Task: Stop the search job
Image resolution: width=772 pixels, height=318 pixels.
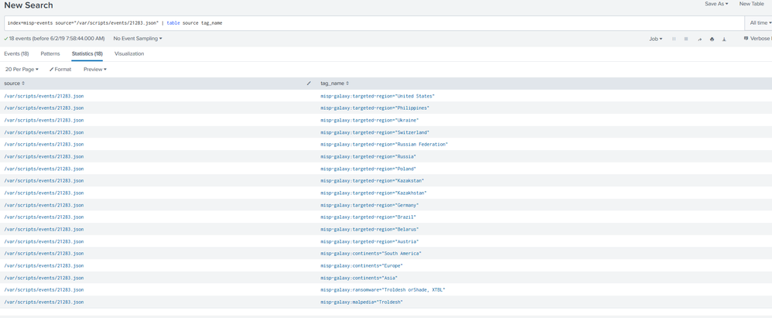Action: [686, 39]
